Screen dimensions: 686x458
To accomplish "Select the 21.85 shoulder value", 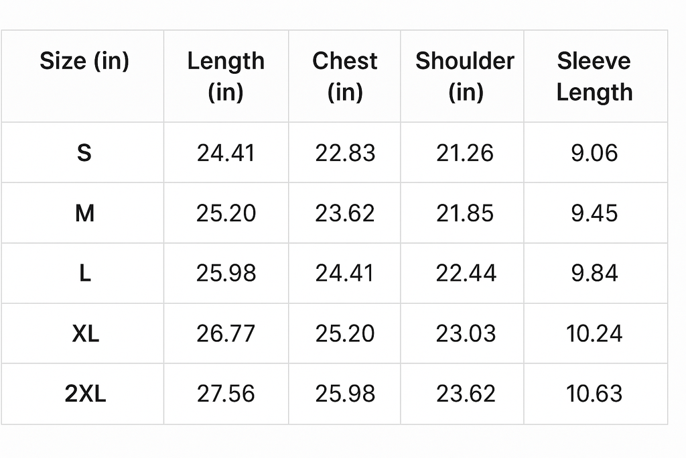I will coord(465,213).
